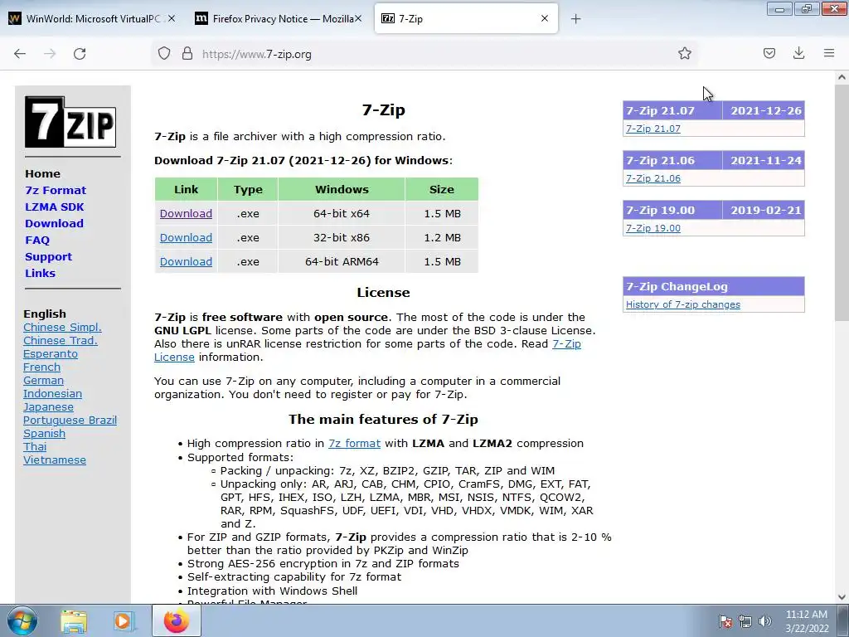Image resolution: width=849 pixels, height=637 pixels.
Task: Bookmark this page with the star
Action: click(684, 53)
